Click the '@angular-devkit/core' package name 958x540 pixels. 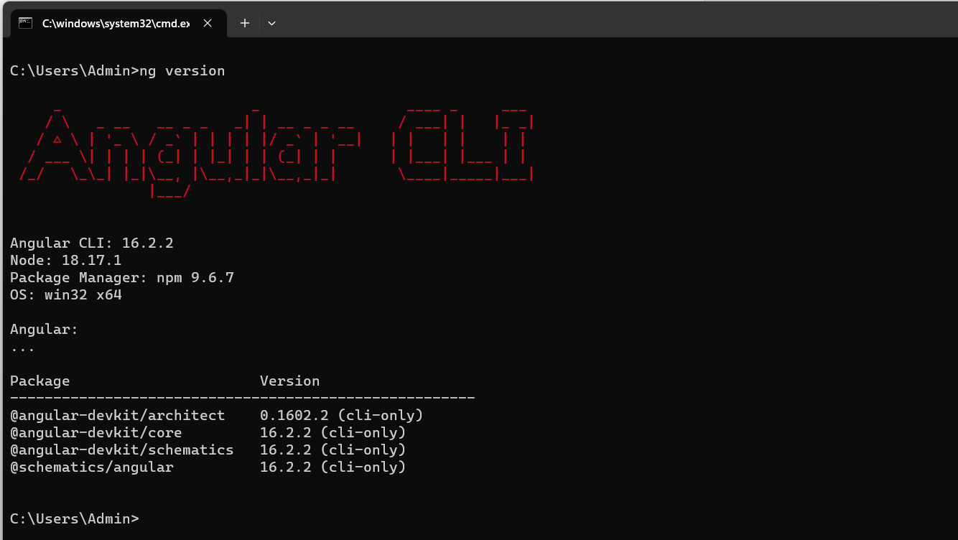tap(96, 433)
